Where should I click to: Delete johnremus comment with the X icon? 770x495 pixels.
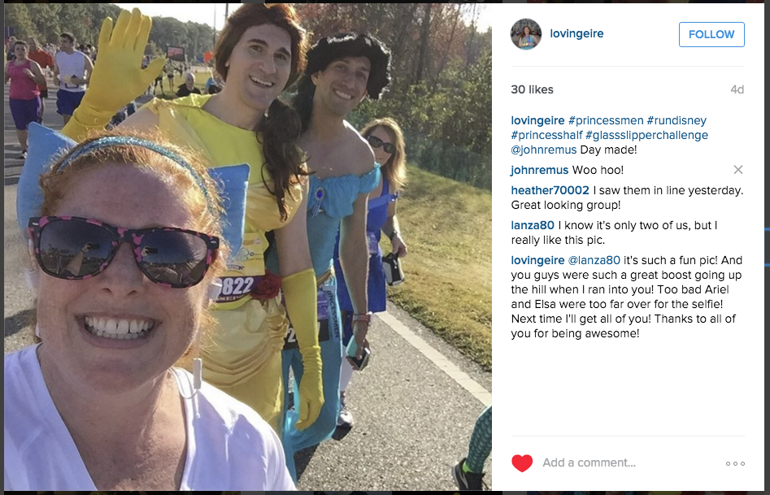737,169
